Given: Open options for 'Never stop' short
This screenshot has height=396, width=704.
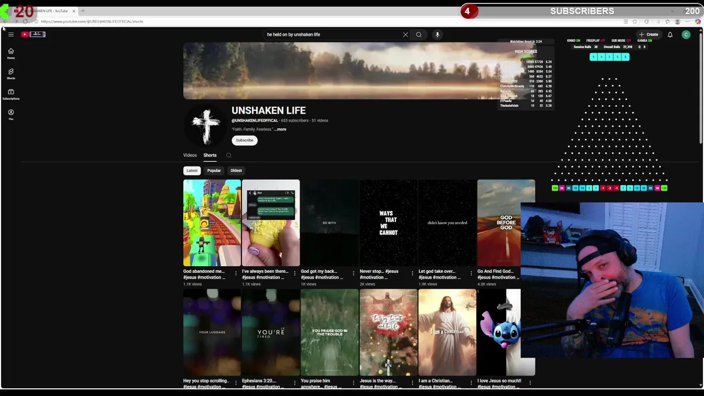Looking at the screenshot, I should click(413, 273).
